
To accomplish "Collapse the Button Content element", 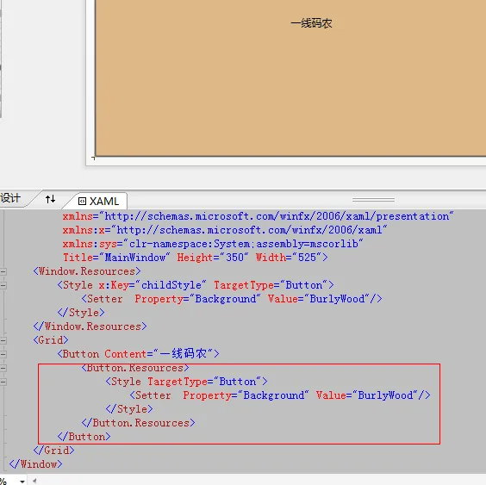I will click(x=3, y=354).
